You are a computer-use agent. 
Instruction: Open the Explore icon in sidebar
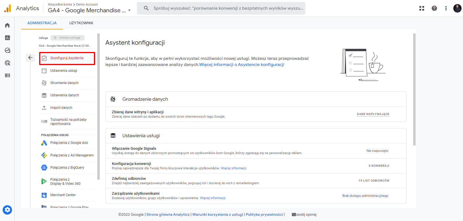[7, 51]
